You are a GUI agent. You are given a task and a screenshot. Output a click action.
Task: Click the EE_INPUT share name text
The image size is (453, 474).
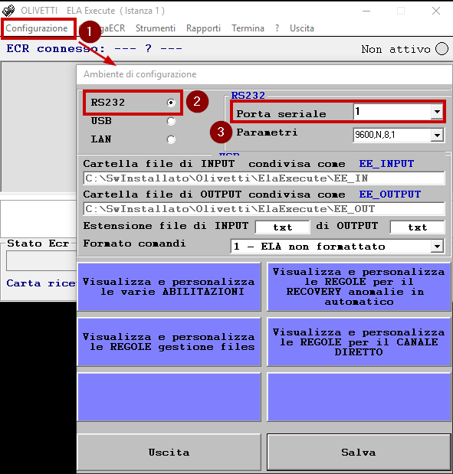(386, 164)
